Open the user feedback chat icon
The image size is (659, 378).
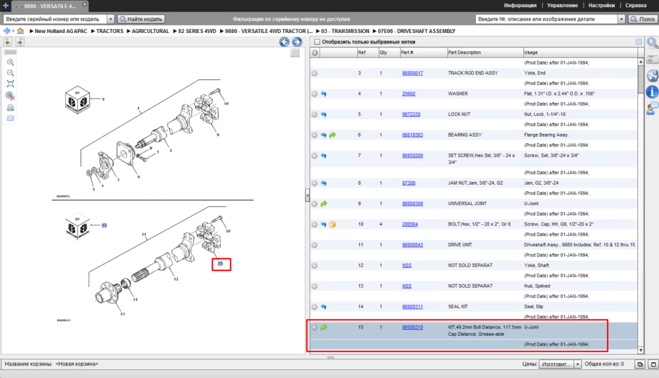click(x=652, y=109)
